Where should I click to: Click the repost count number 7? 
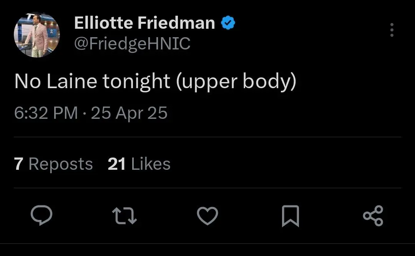pos(18,164)
